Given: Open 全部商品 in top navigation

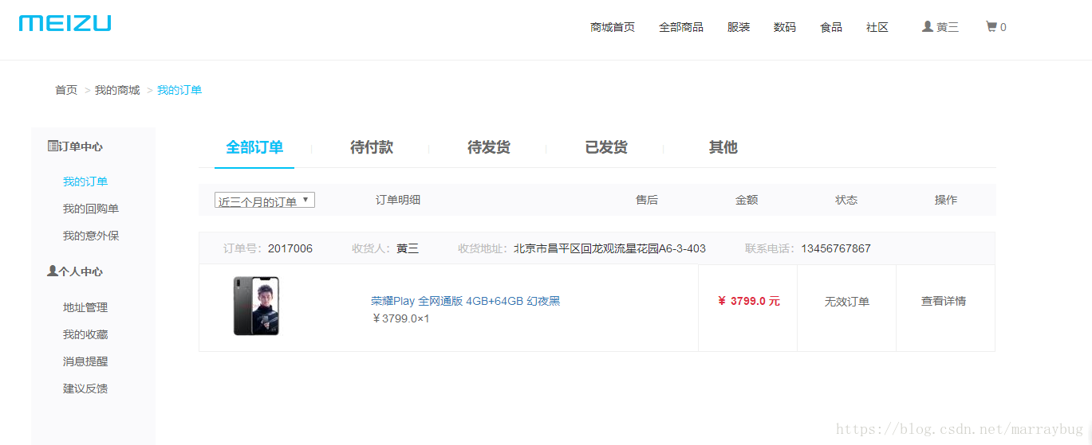Looking at the screenshot, I should click(681, 27).
